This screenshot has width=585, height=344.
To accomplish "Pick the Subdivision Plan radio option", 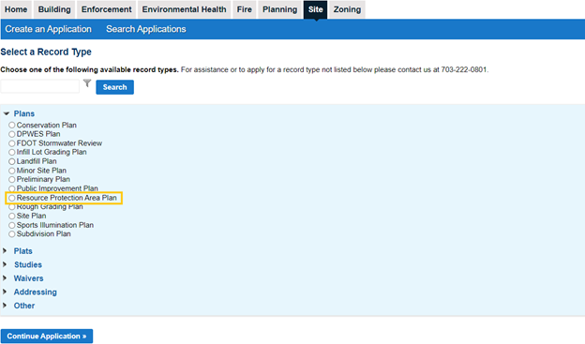I will pos(12,234).
